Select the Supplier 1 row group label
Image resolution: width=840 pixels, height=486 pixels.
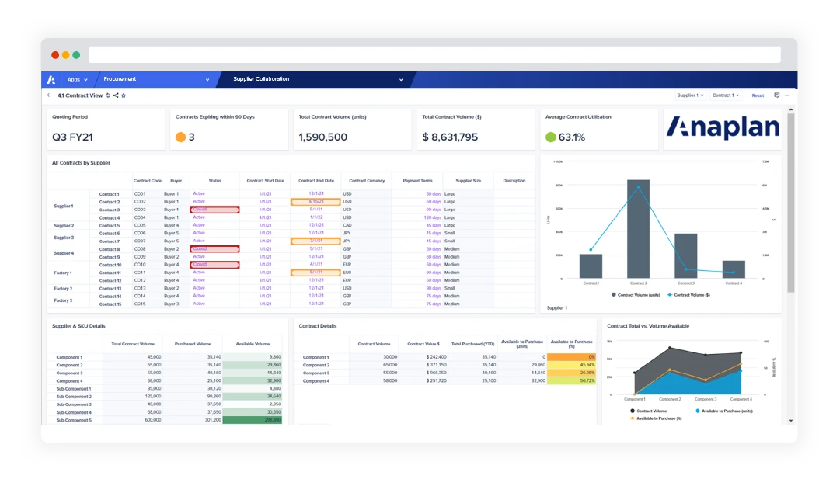(64, 206)
